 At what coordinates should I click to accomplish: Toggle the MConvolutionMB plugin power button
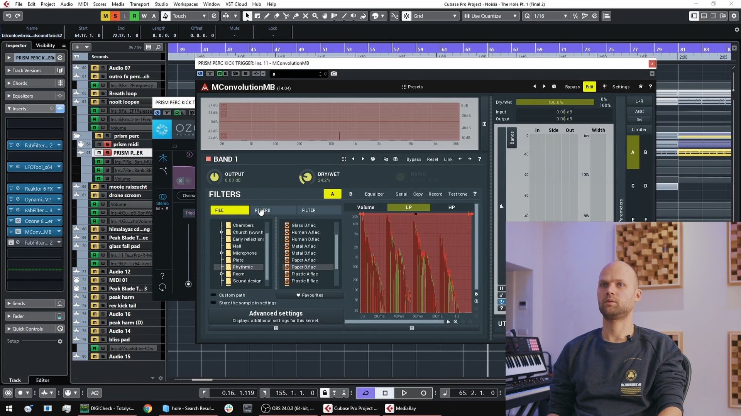point(200,74)
